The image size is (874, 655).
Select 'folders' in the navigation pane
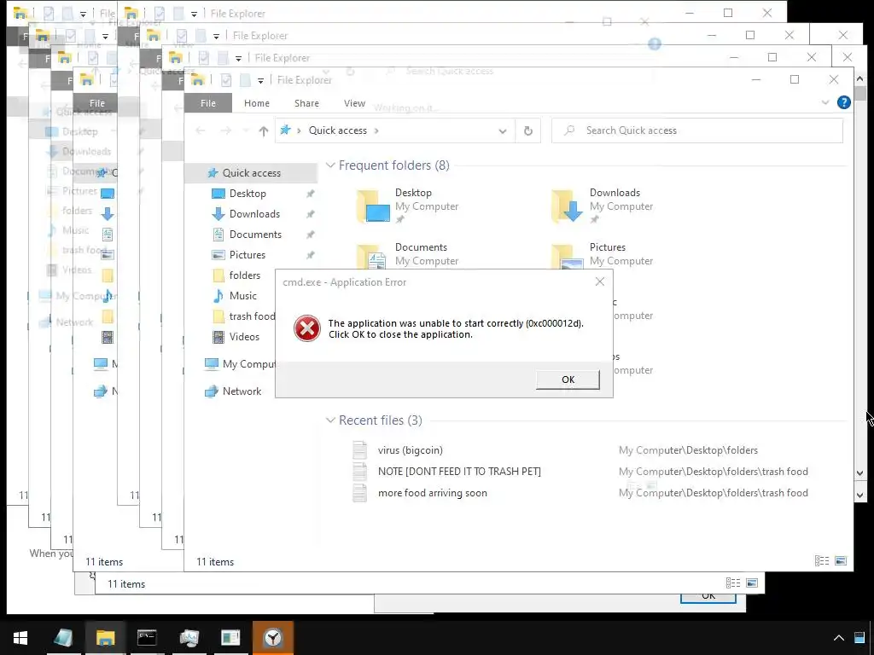244,275
